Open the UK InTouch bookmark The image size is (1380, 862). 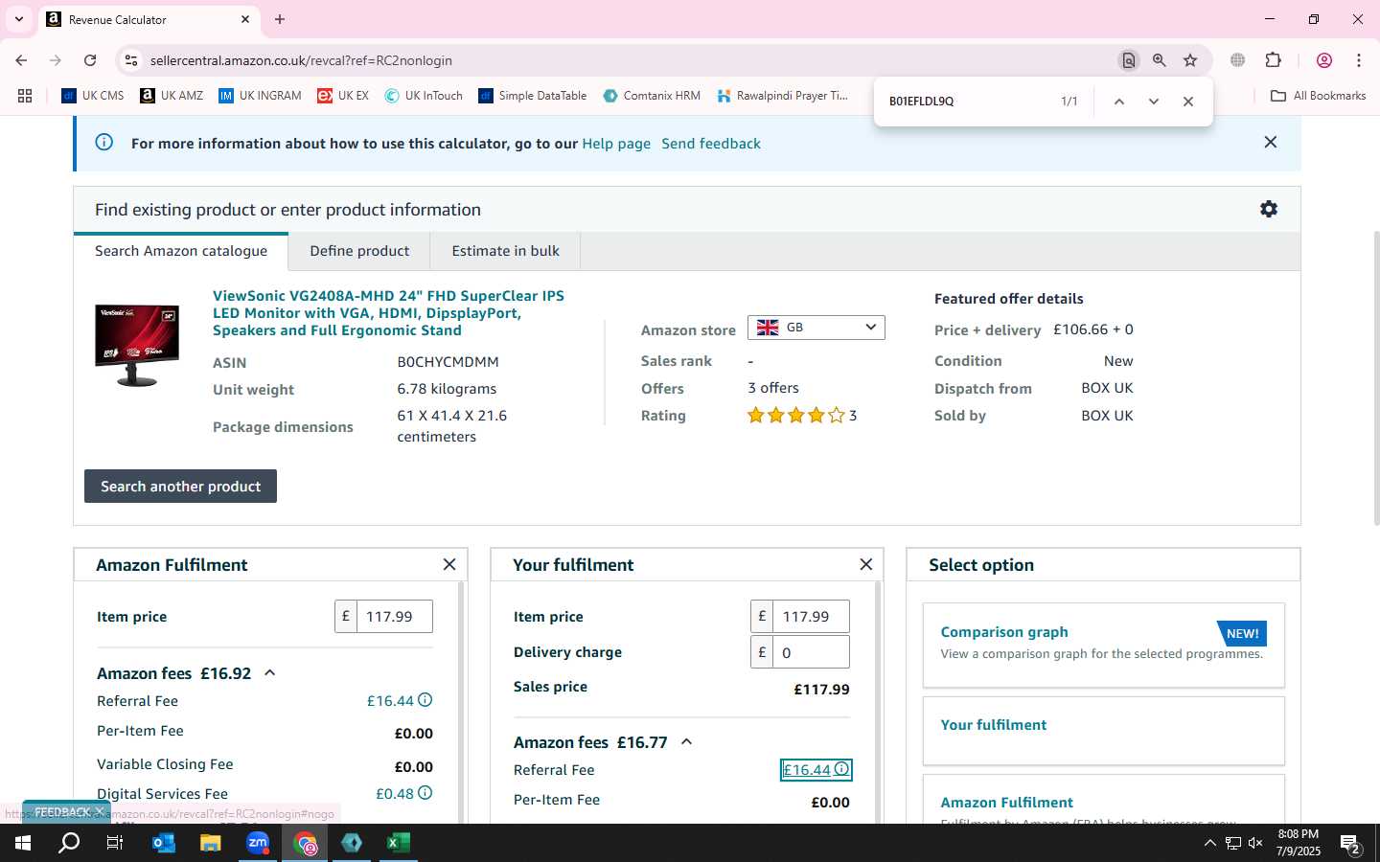(424, 96)
